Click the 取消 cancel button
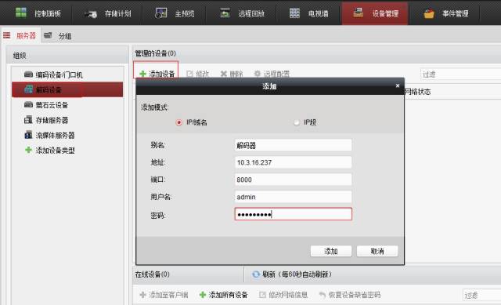 (x=377, y=251)
